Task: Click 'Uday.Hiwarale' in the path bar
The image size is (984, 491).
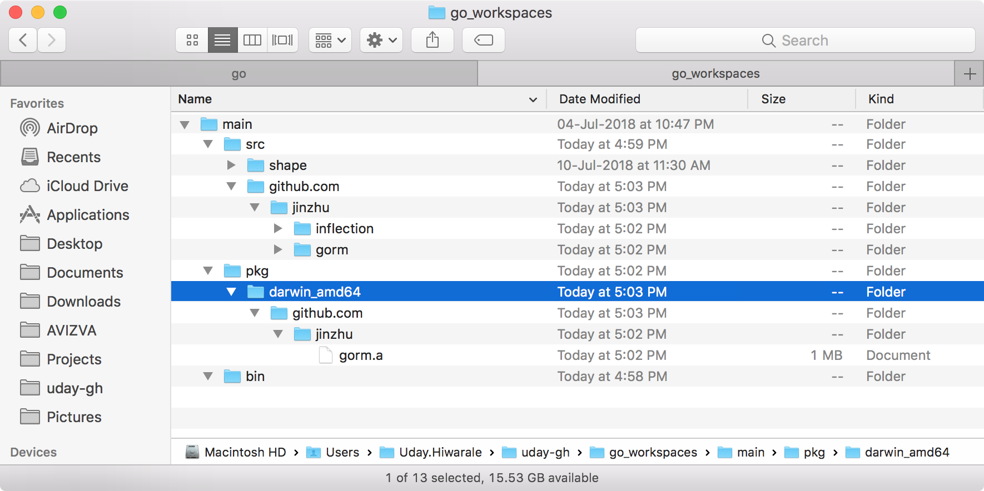Action: coord(431,453)
